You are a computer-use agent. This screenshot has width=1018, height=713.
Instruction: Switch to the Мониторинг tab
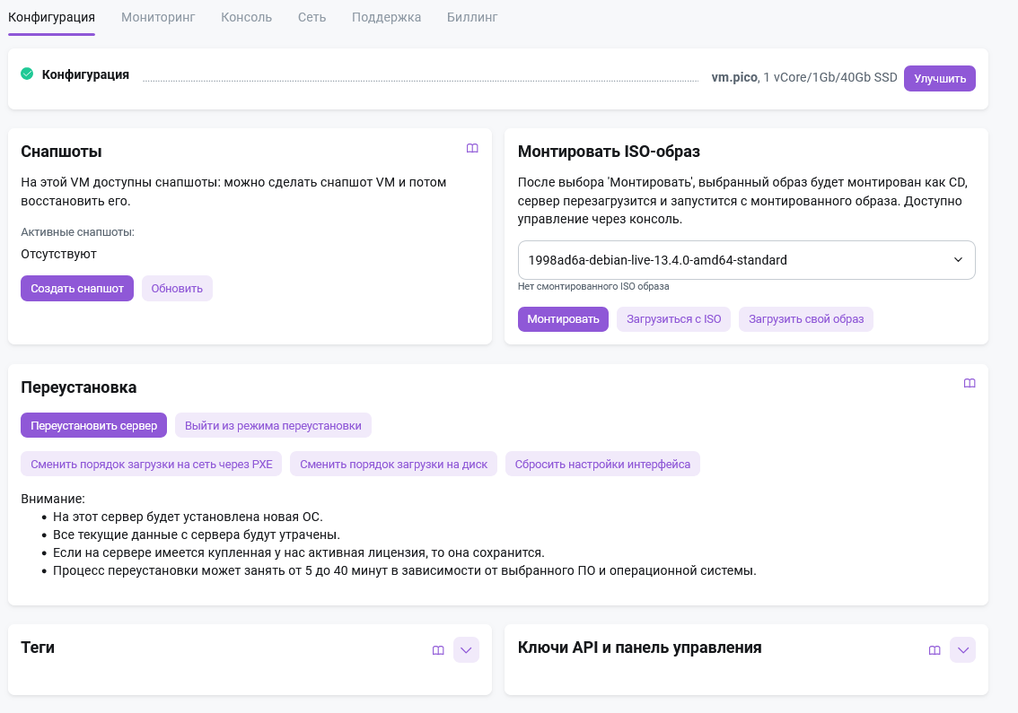158,17
